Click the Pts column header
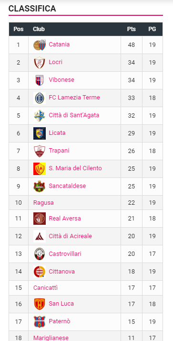This screenshot has width=173, height=341. [x=132, y=29]
